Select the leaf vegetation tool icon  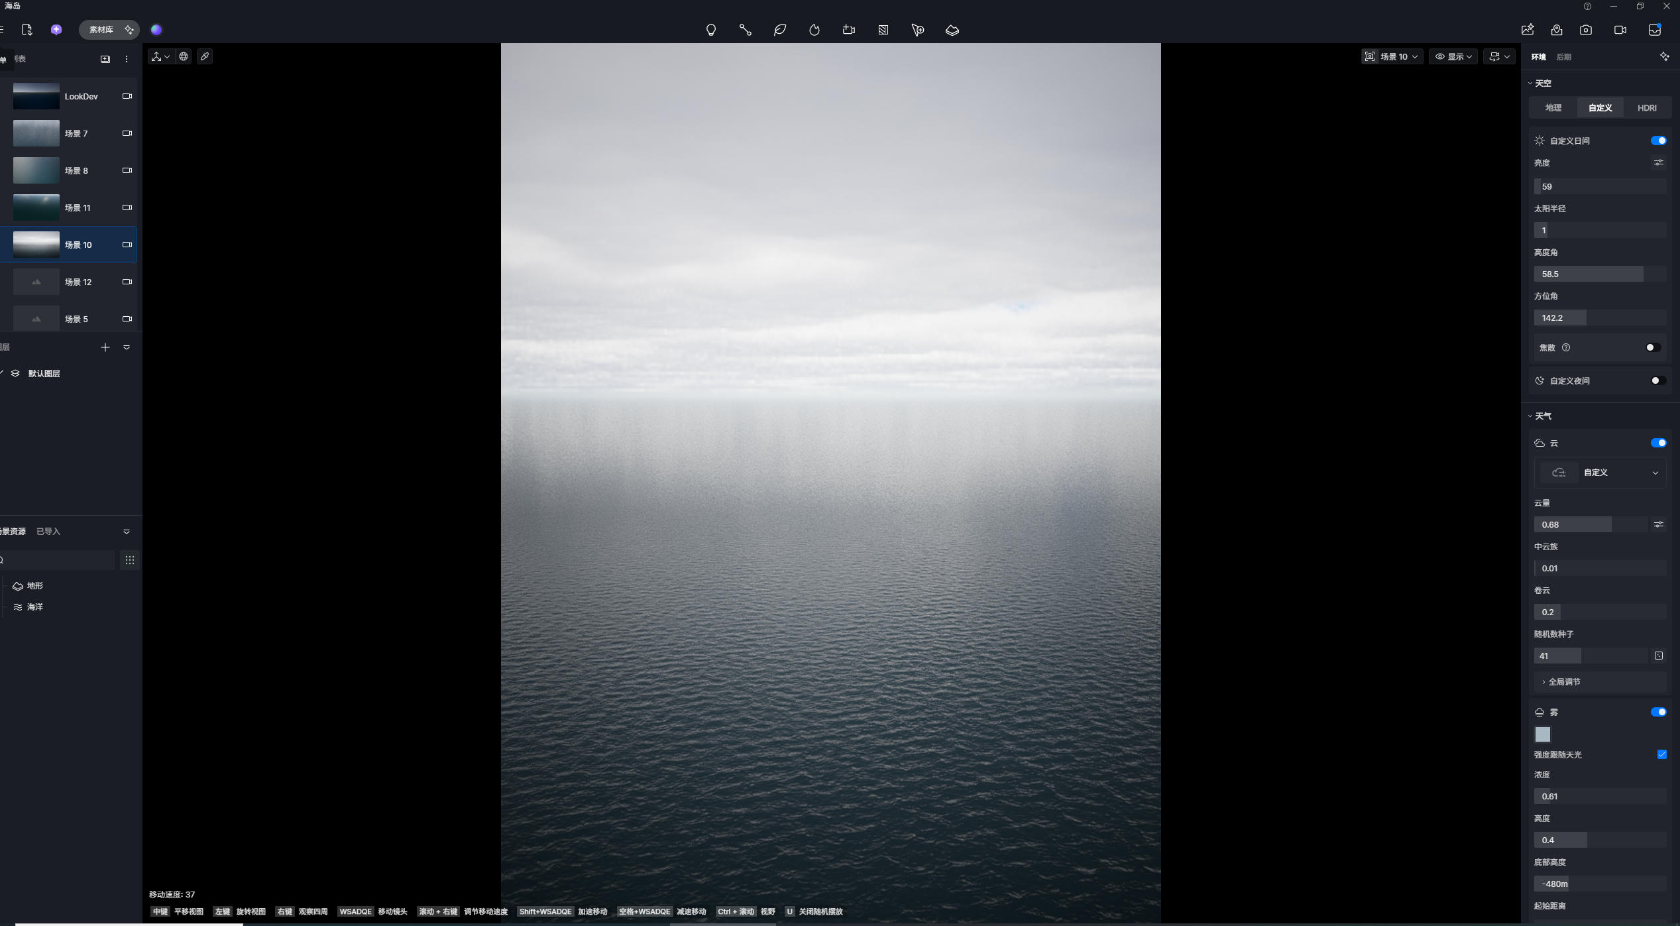coord(780,30)
